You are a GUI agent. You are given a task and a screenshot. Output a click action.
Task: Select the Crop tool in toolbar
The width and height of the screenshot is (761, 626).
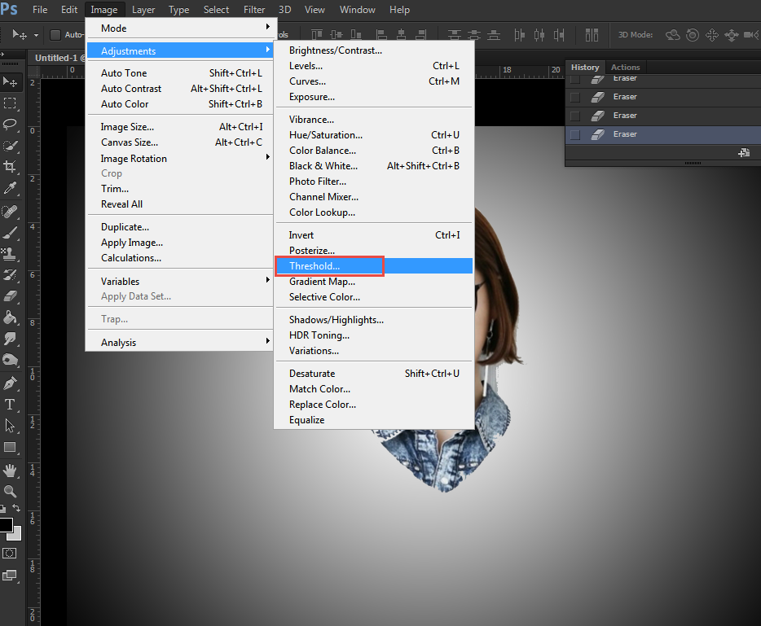point(11,166)
